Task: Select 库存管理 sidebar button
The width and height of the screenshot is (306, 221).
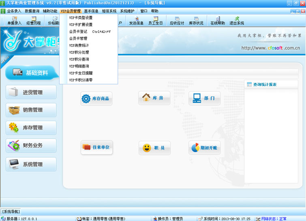Action: click(x=31, y=127)
